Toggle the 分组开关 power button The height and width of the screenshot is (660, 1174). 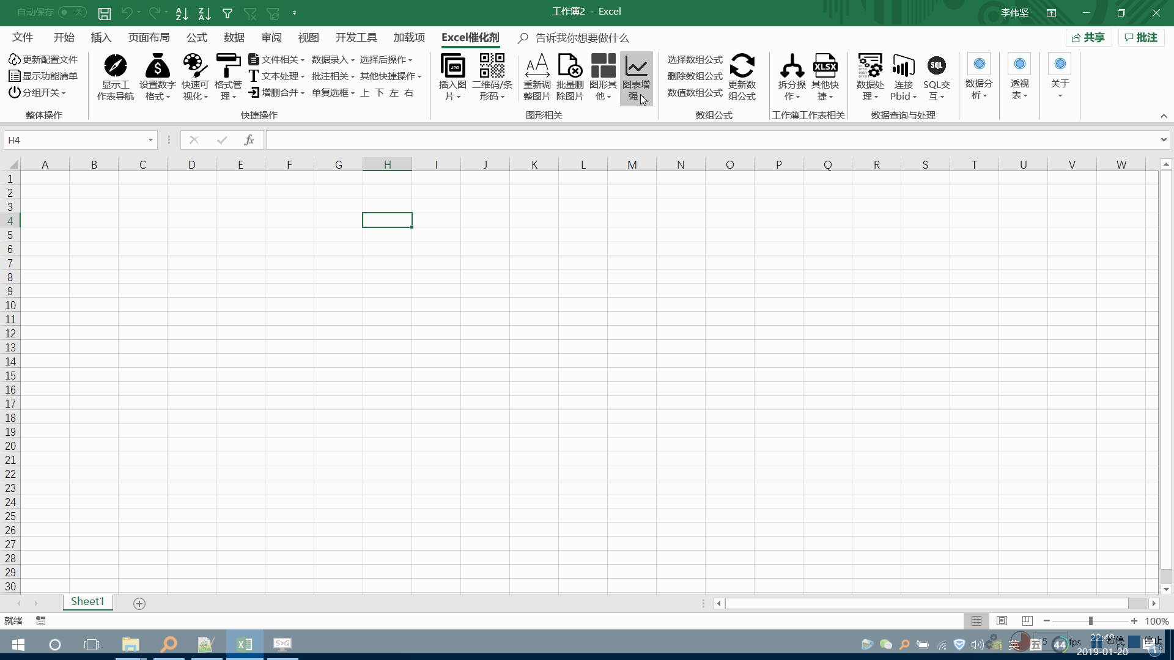(x=37, y=92)
